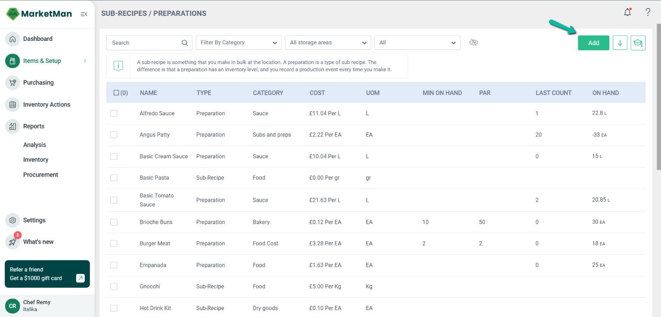Open help via question mark icon
661x317 pixels.
tap(648, 12)
